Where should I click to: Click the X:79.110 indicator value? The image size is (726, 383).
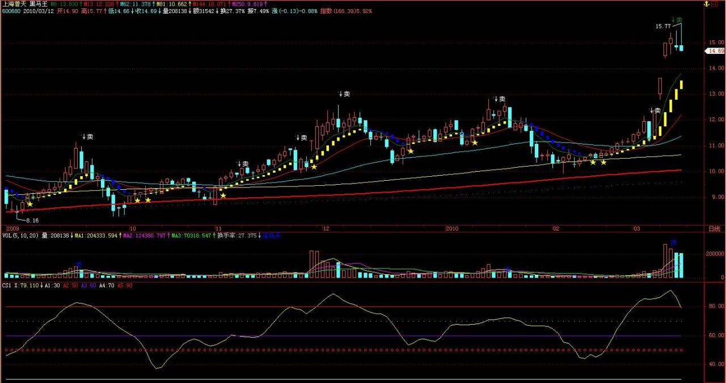click(x=26, y=286)
